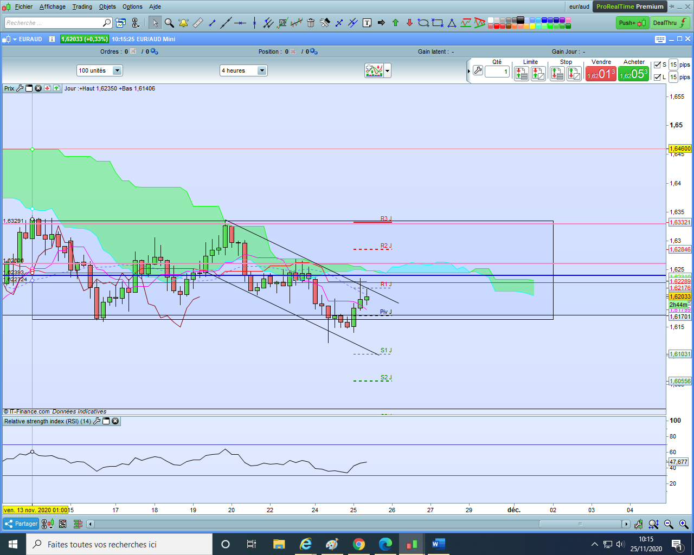
Task: Uncheck the L limit pips checkbox
Action: click(657, 77)
